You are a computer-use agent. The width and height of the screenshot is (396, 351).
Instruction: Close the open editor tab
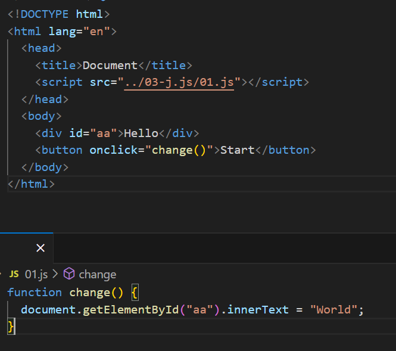pos(40,248)
